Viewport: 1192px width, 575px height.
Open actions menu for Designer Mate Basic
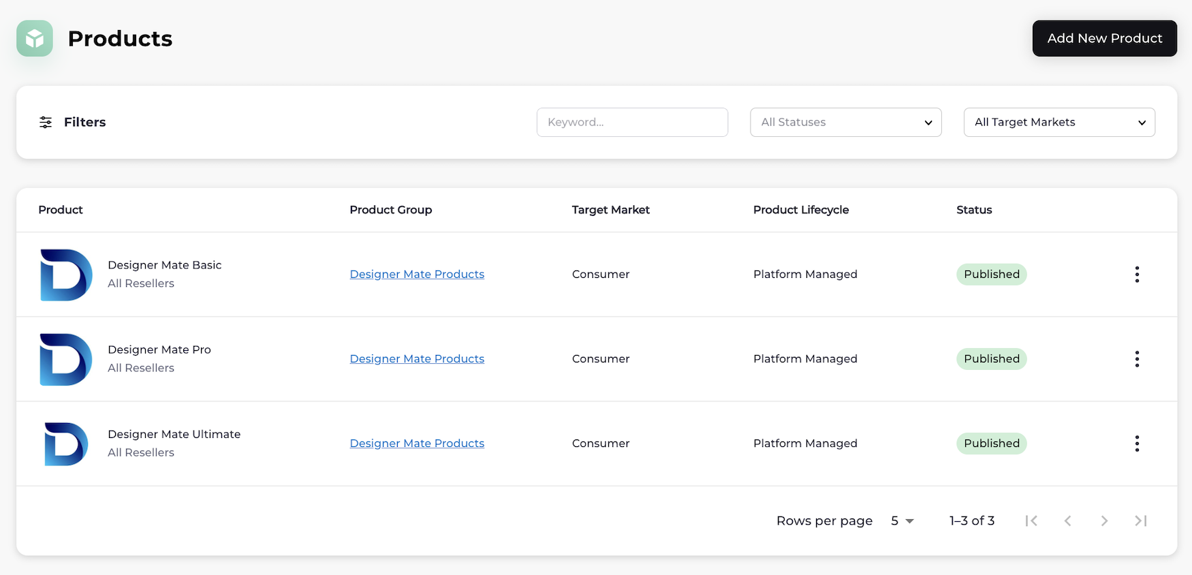click(x=1137, y=275)
